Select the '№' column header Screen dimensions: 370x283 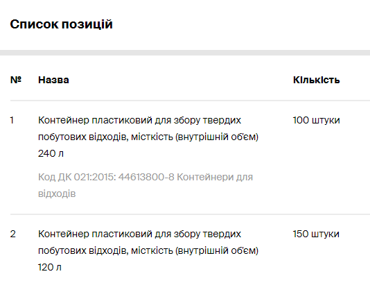[x=16, y=80]
